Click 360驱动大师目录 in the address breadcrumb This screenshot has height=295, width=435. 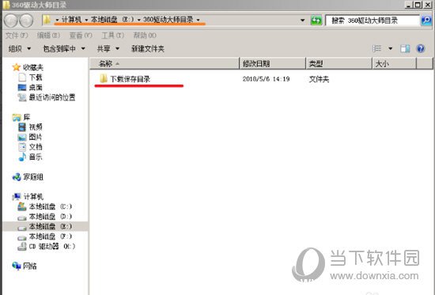[168, 20]
